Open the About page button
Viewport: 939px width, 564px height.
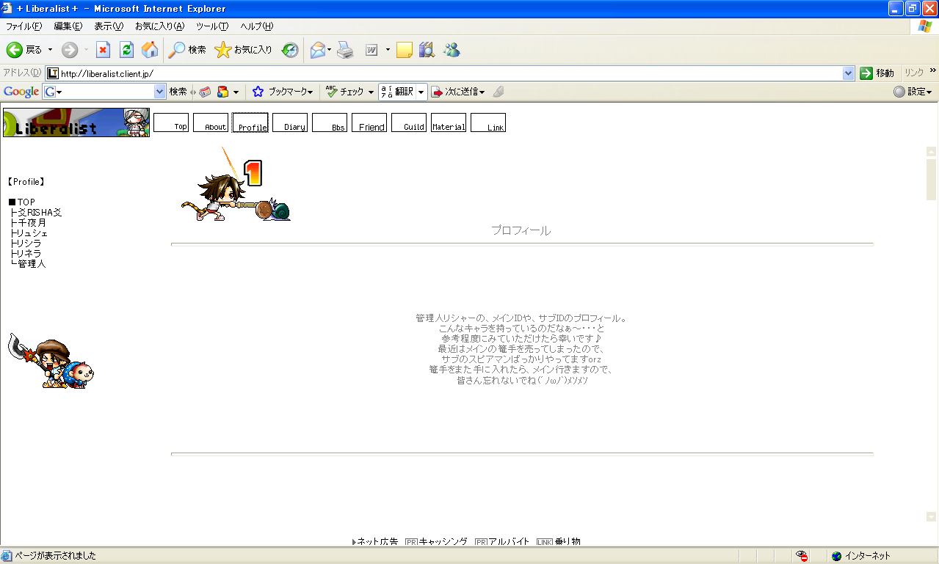211,122
